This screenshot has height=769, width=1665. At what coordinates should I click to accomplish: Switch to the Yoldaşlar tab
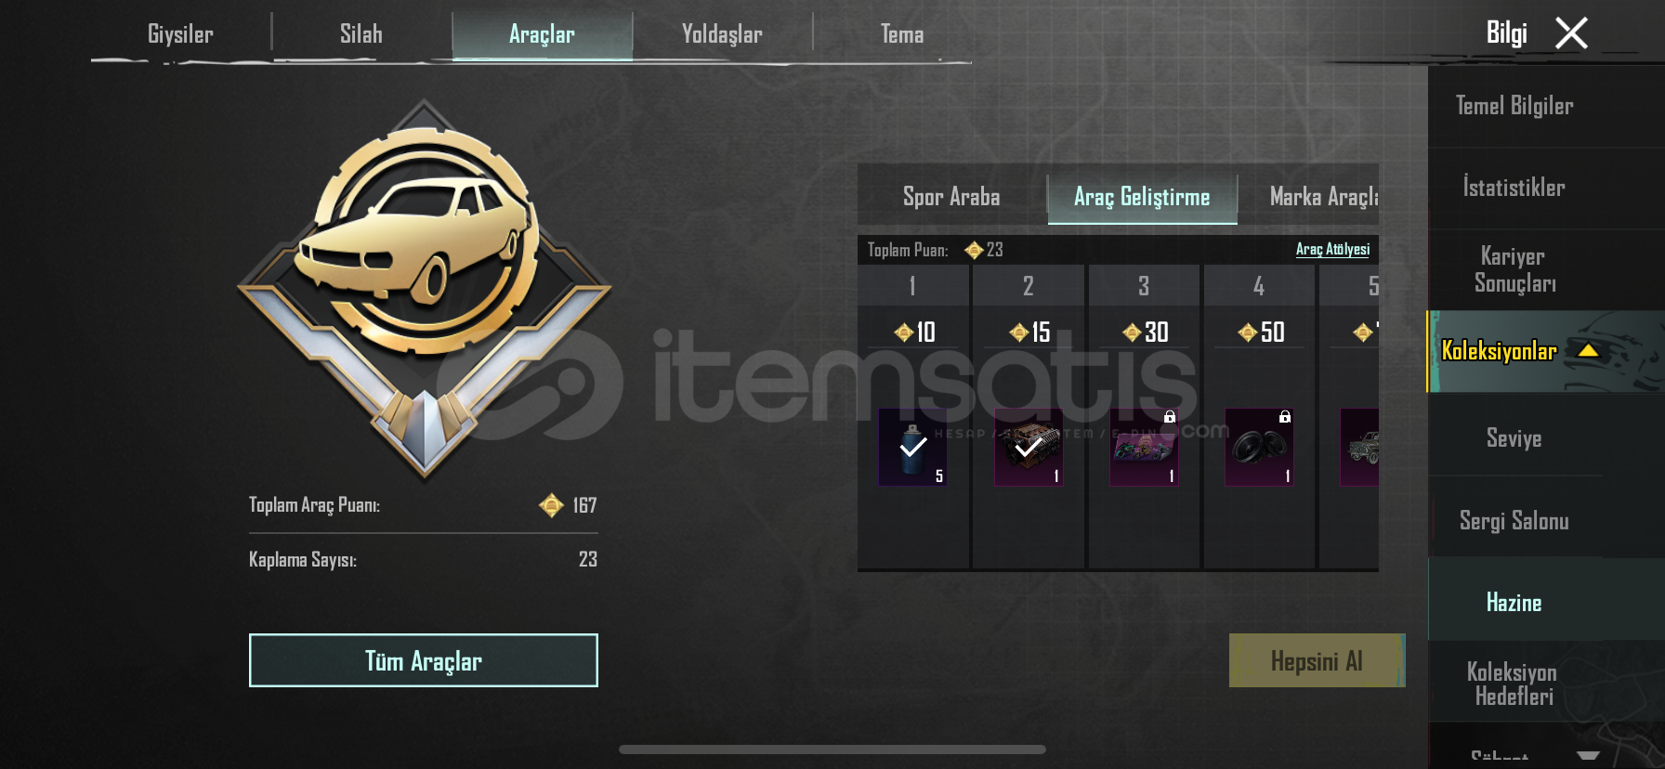pos(722,34)
